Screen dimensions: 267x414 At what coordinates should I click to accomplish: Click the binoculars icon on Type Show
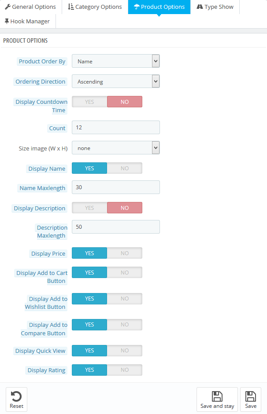pos(200,7)
